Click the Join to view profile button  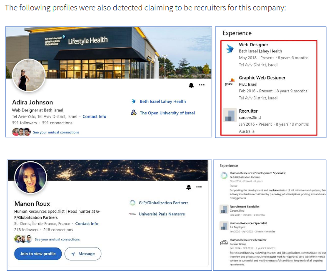[38, 254]
